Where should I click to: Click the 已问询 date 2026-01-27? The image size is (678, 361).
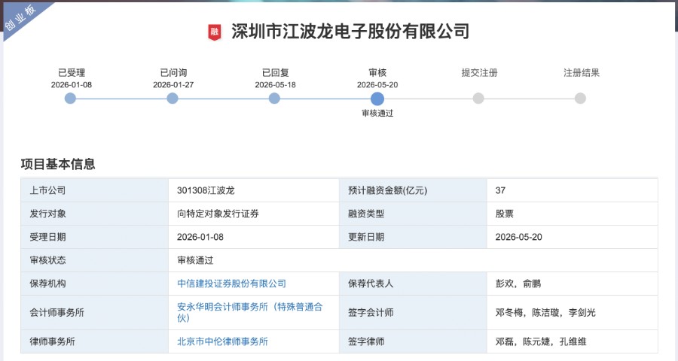[x=173, y=85]
